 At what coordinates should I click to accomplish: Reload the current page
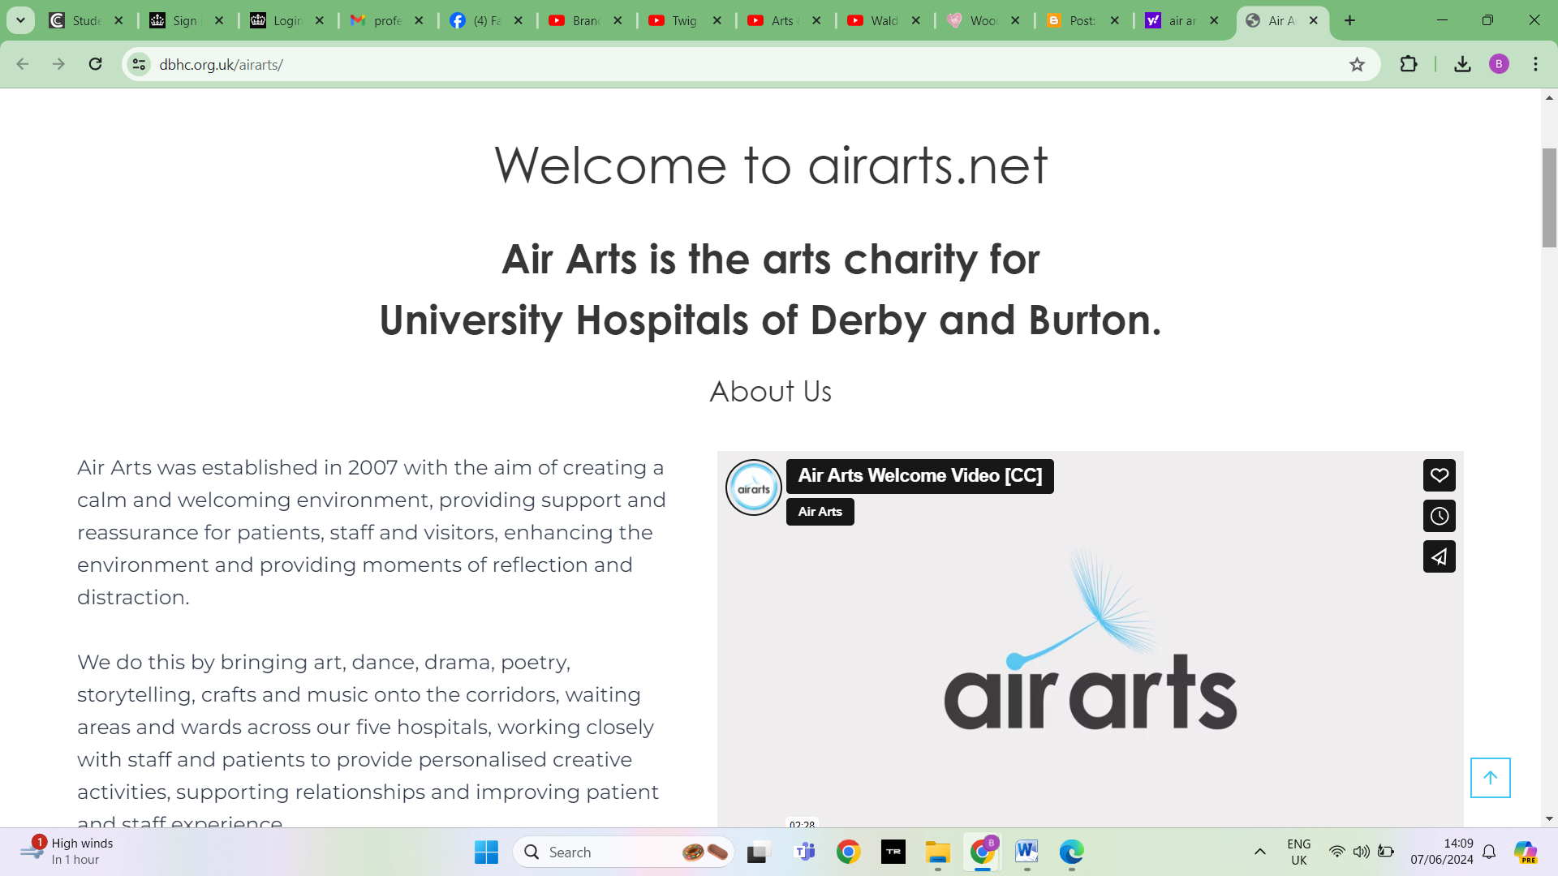tap(95, 64)
